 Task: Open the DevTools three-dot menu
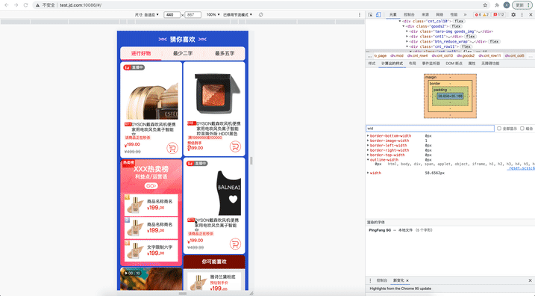pyautogui.click(x=522, y=15)
